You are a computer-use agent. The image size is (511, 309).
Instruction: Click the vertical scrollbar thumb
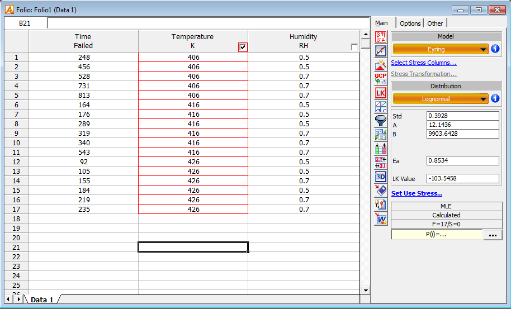(366, 44)
